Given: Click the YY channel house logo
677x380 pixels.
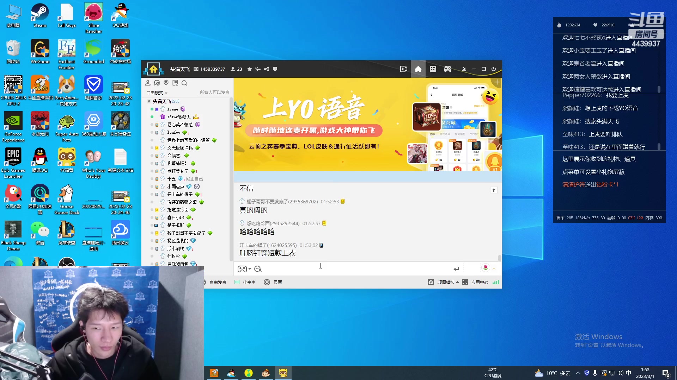Looking at the screenshot, I should [x=153, y=69].
